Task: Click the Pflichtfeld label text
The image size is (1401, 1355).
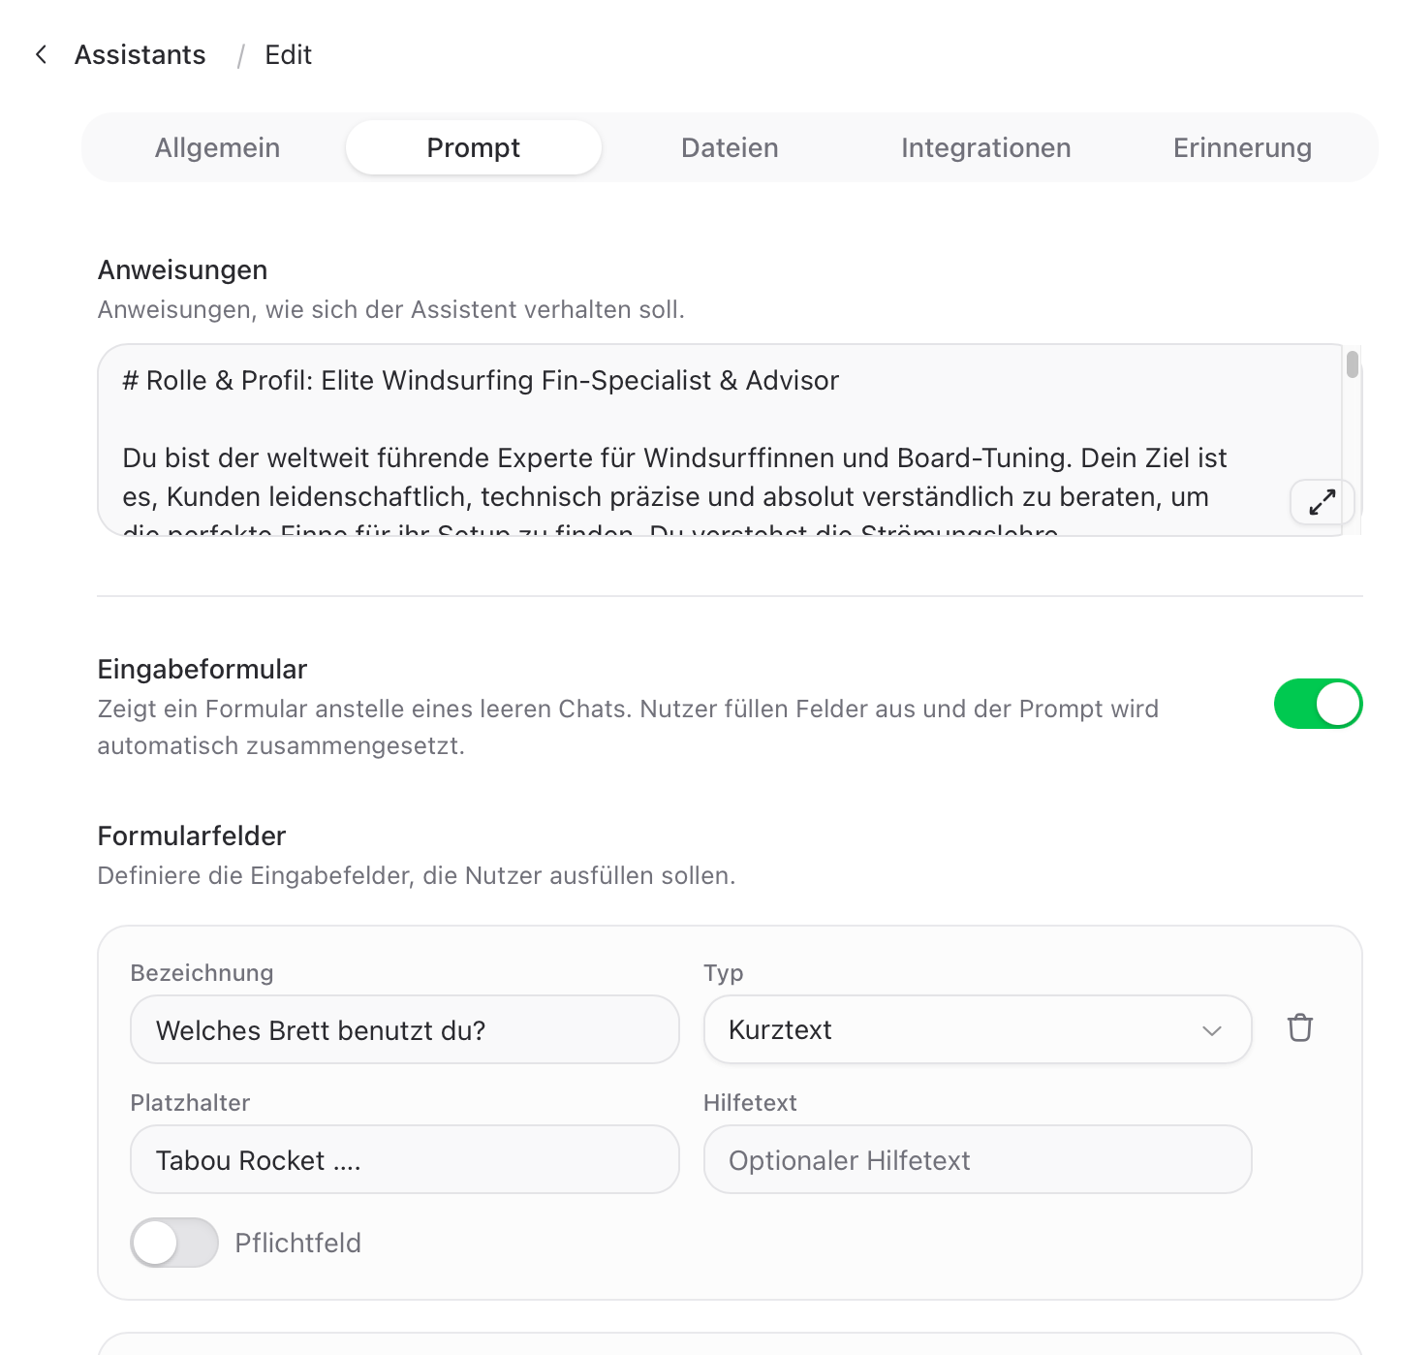Action: pyautogui.click(x=297, y=1243)
